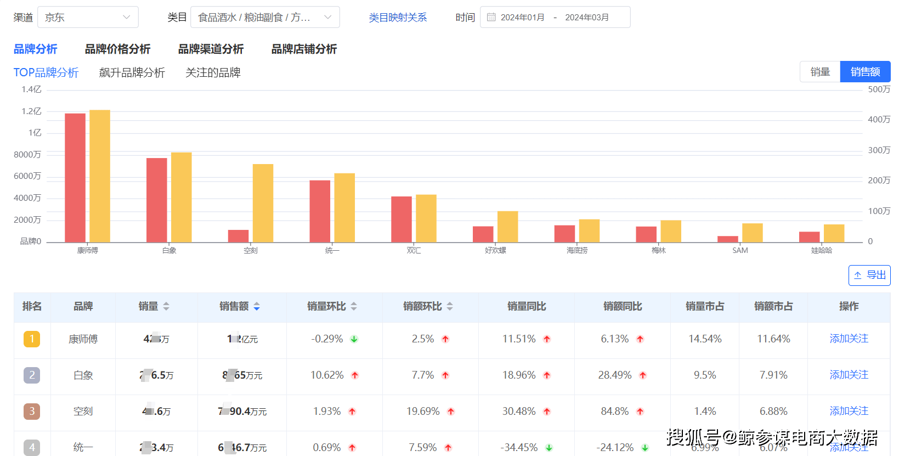Sort table by 销额环比 column arrows
Screen dimensions: 899x456
pos(450,306)
